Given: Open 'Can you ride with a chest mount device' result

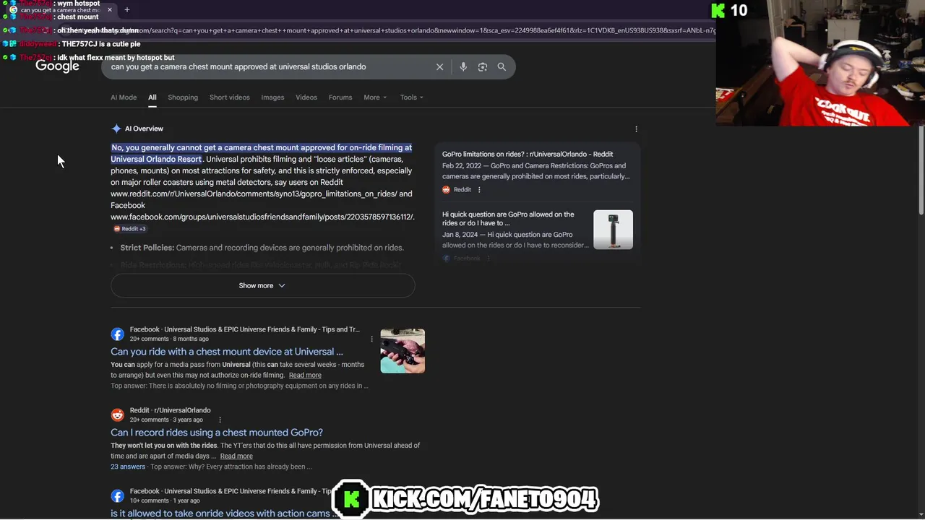Looking at the screenshot, I should [x=227, y=352].
